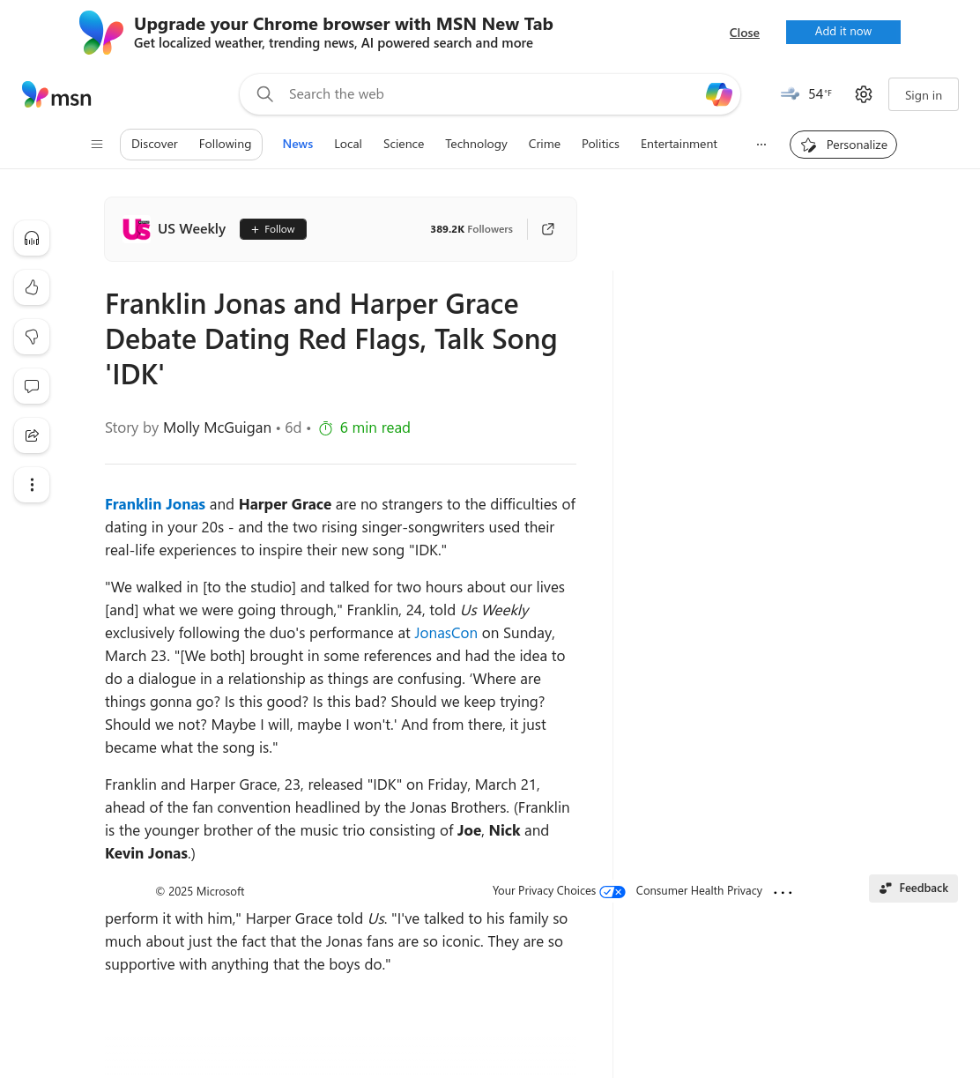The image size is (980, 1078).
Task: Select the Politics tab
Action: tap(600, 145)
